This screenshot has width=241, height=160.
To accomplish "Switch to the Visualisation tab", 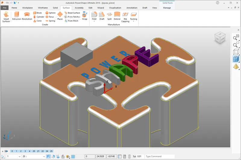I will 115,8.
